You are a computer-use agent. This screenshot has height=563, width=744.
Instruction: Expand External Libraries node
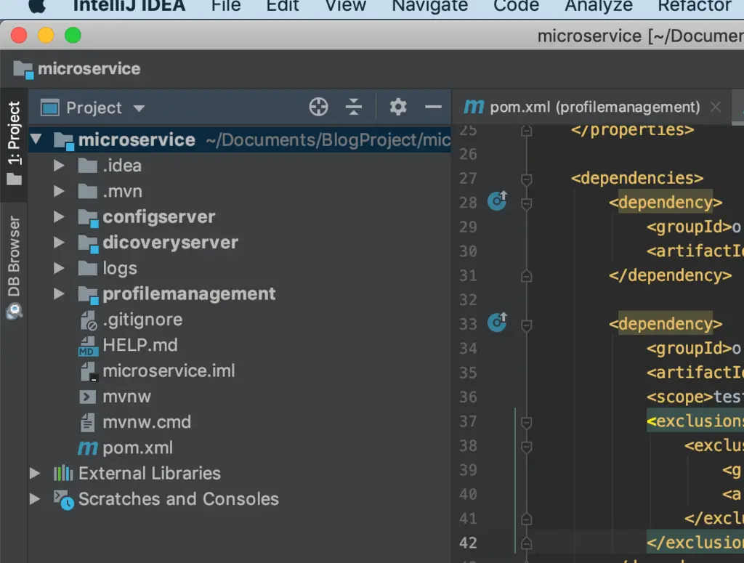35,474
